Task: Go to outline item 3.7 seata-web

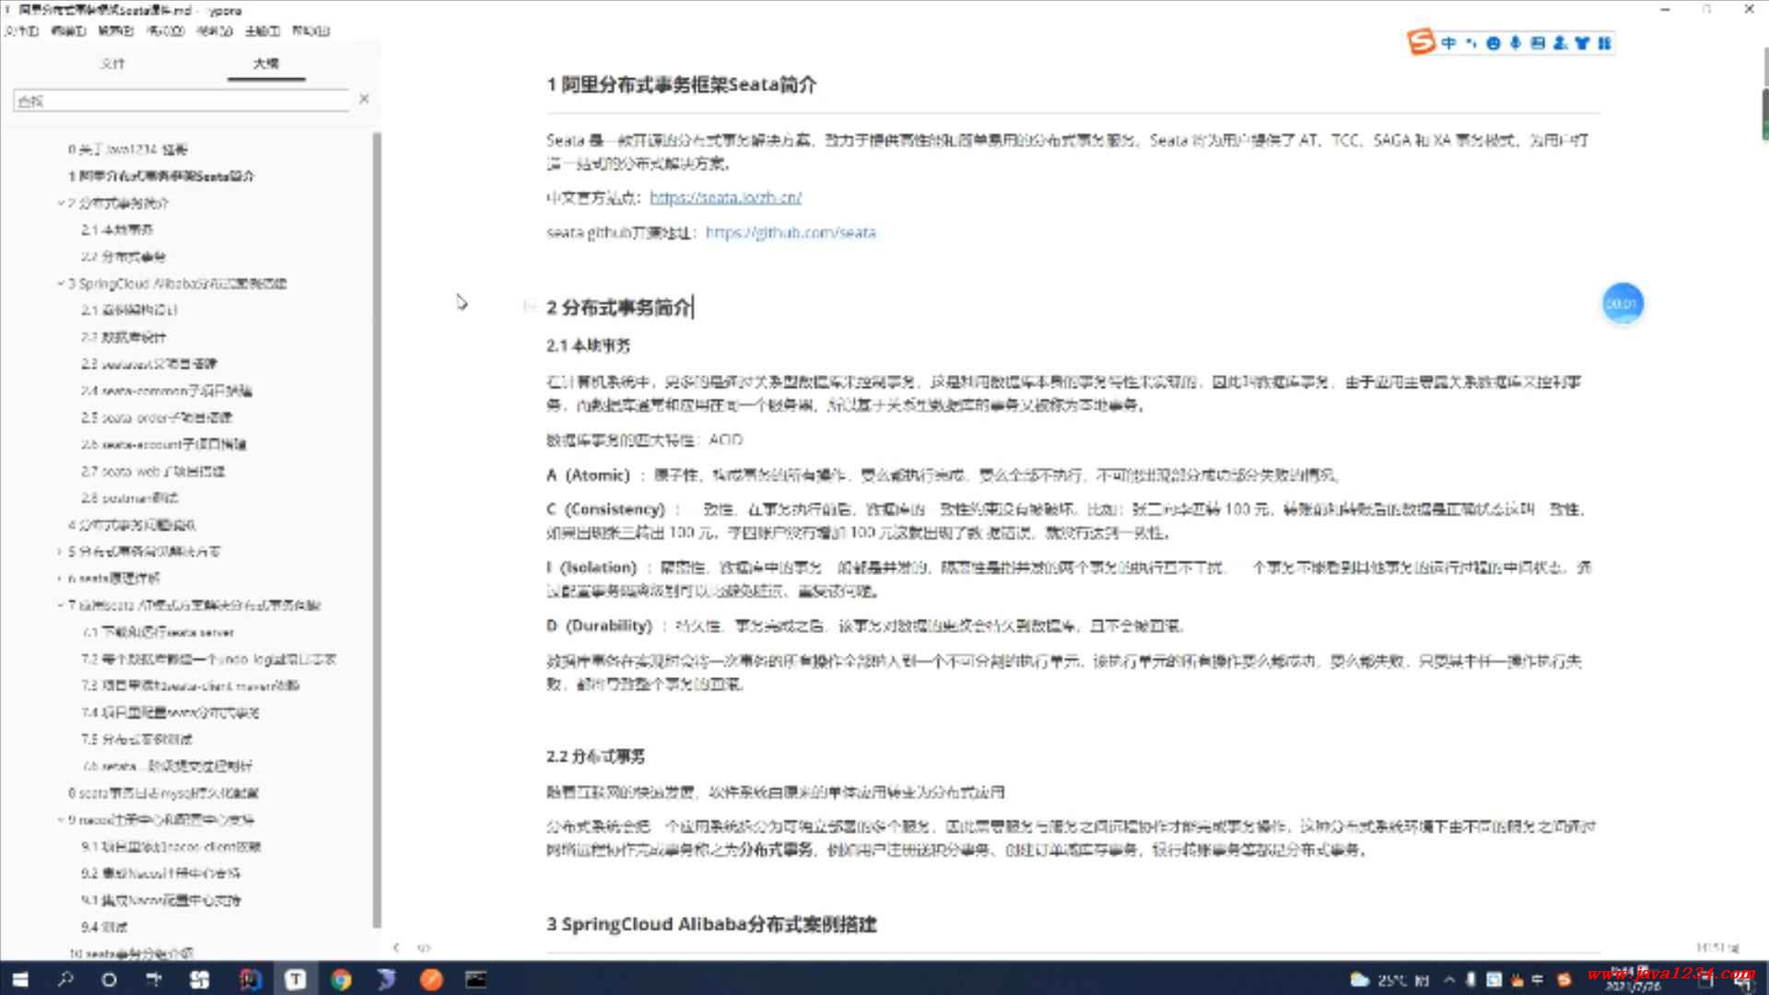Action: click(x=153, y=471)
